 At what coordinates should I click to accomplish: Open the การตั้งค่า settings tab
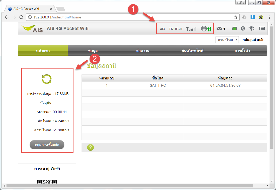click(x=243, y=51)
